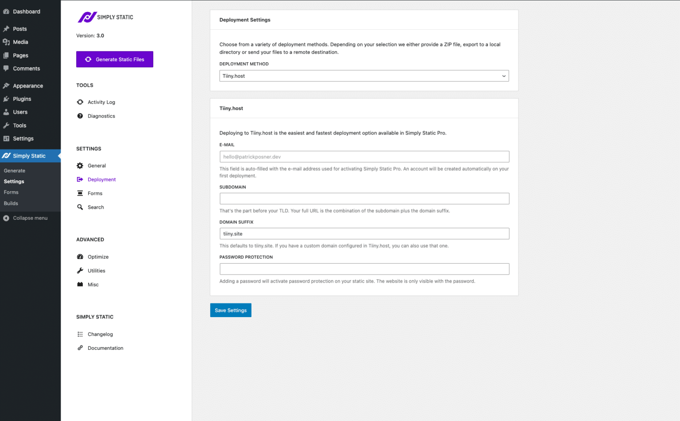Open the Deployment settings link
The height and width of the screenshot is (421, 680).
(x=102, y=180)
